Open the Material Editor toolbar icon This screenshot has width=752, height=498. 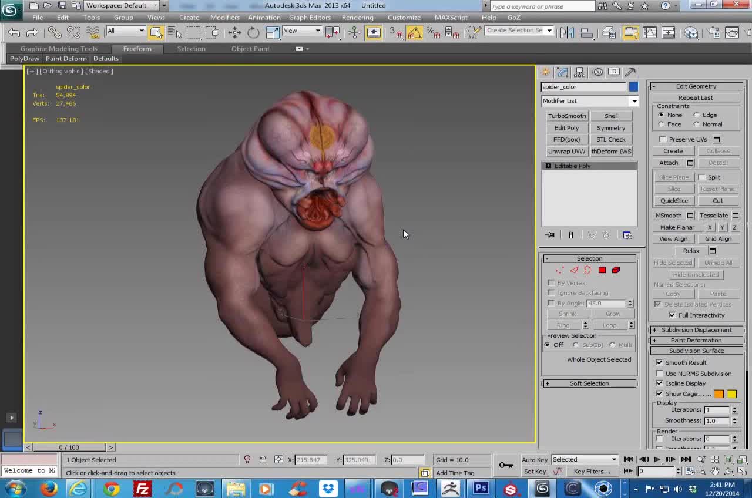691,32
